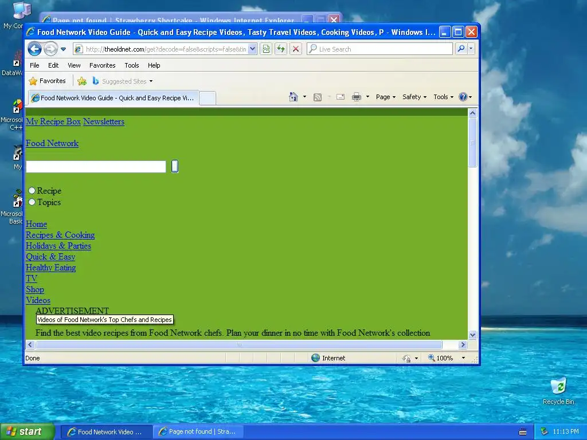Click the Read Mail icon
Viewport: 587px width, 440px height.
click(x=341, y=97)
